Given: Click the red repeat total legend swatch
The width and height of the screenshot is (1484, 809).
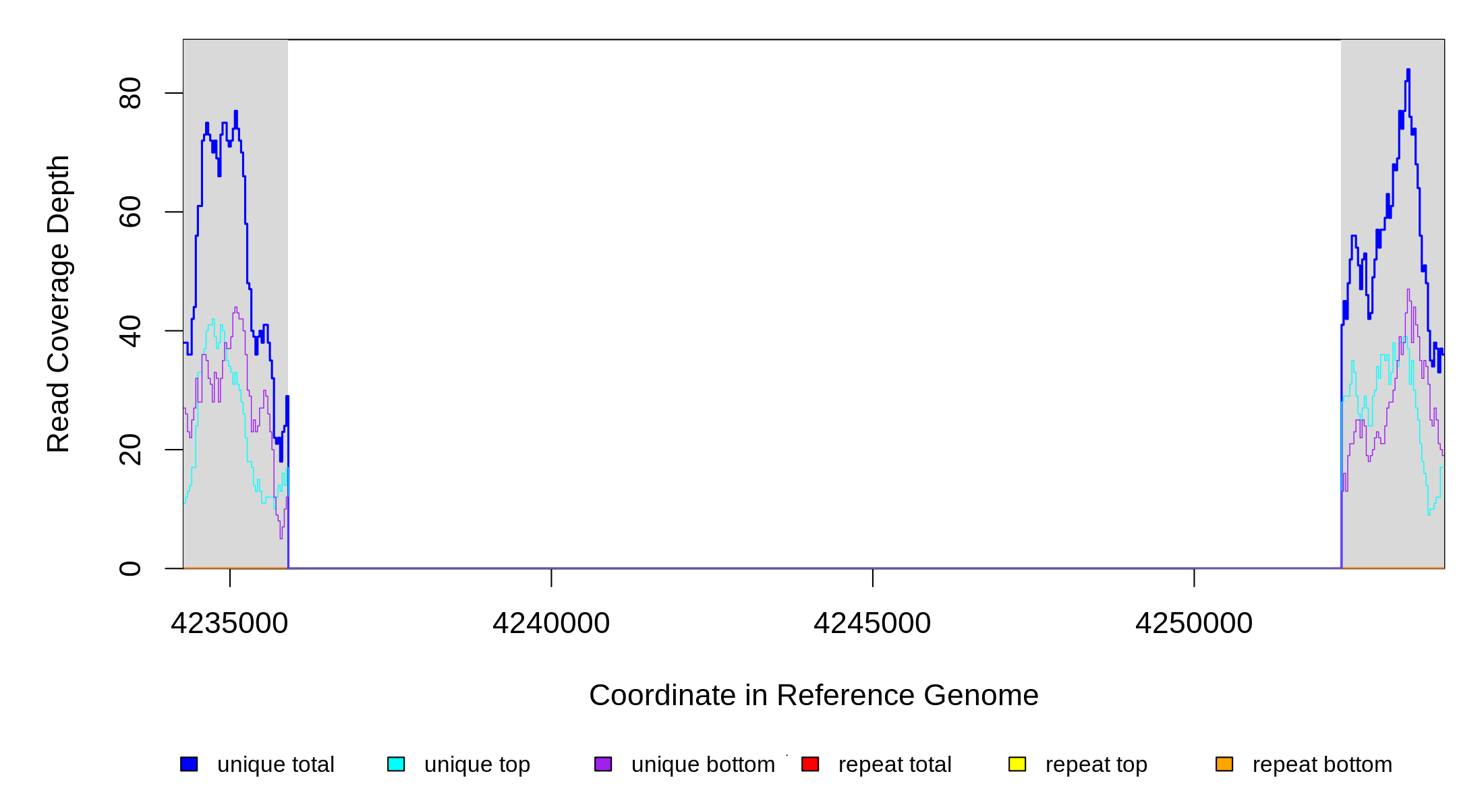Looking at the screenshot, I should coord(810,764).
